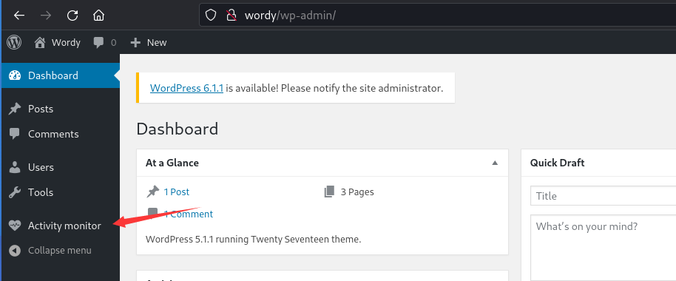The height and width of the screenshot is (281, 676).
Task: Reload the page with the refresh icon
Action: pyautogui.click(x=72, y=16)
